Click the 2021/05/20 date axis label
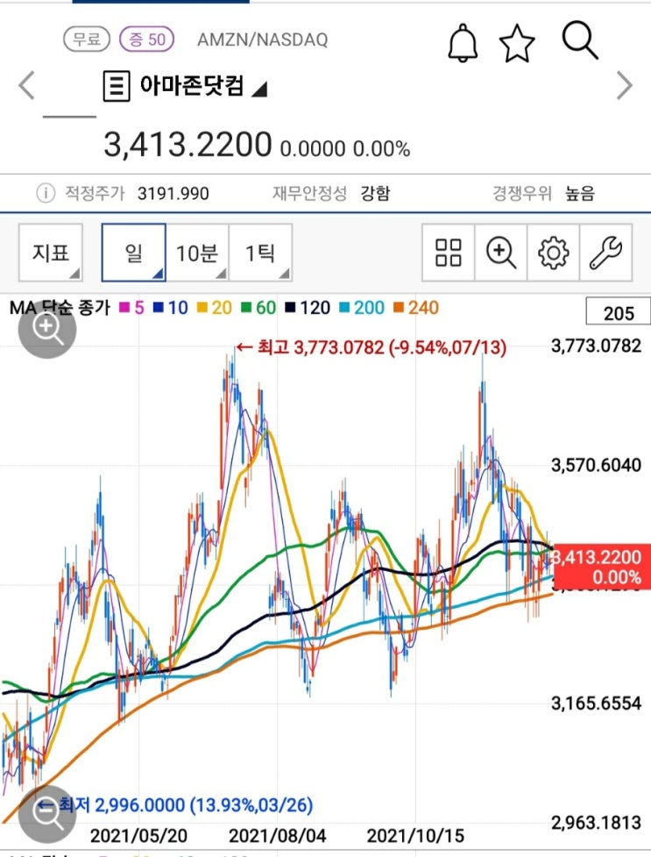 click(138, 836)
